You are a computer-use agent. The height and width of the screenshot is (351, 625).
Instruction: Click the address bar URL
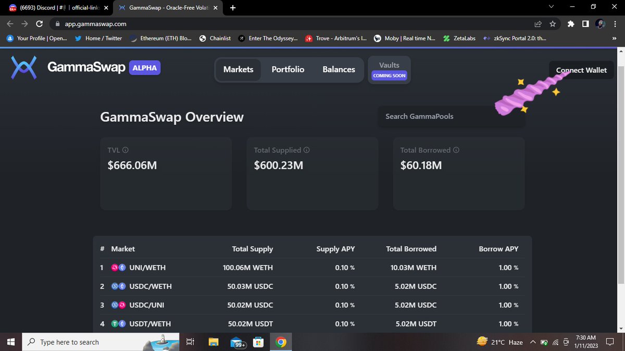95,24
